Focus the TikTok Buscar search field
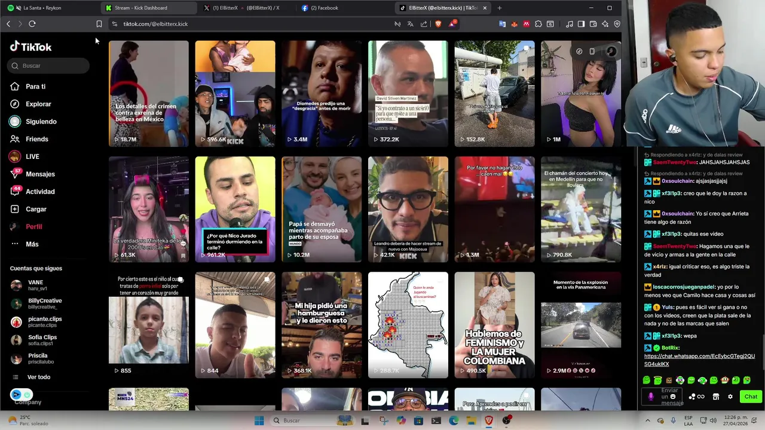This screenshot has height=430, width=765. pos(49,66)
